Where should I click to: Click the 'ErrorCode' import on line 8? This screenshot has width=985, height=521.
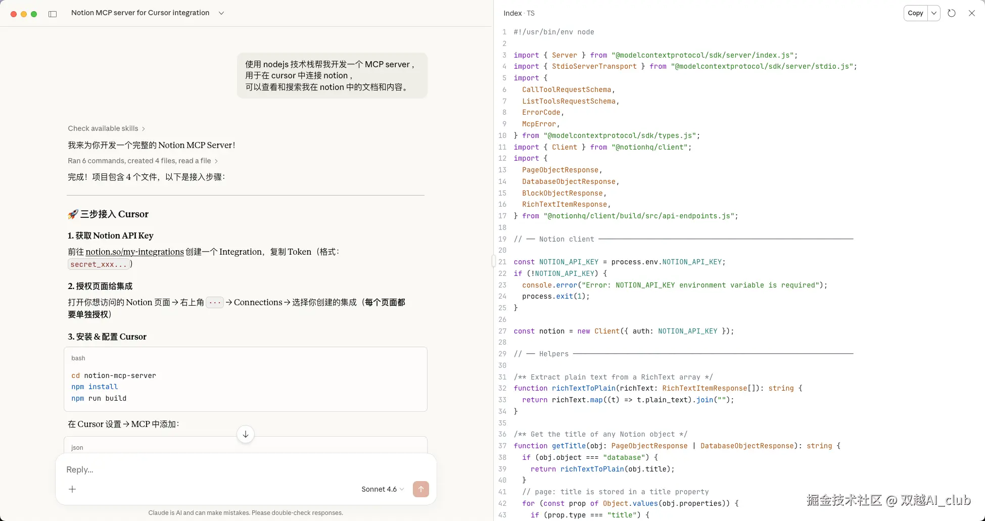click(x=541, y=112)
